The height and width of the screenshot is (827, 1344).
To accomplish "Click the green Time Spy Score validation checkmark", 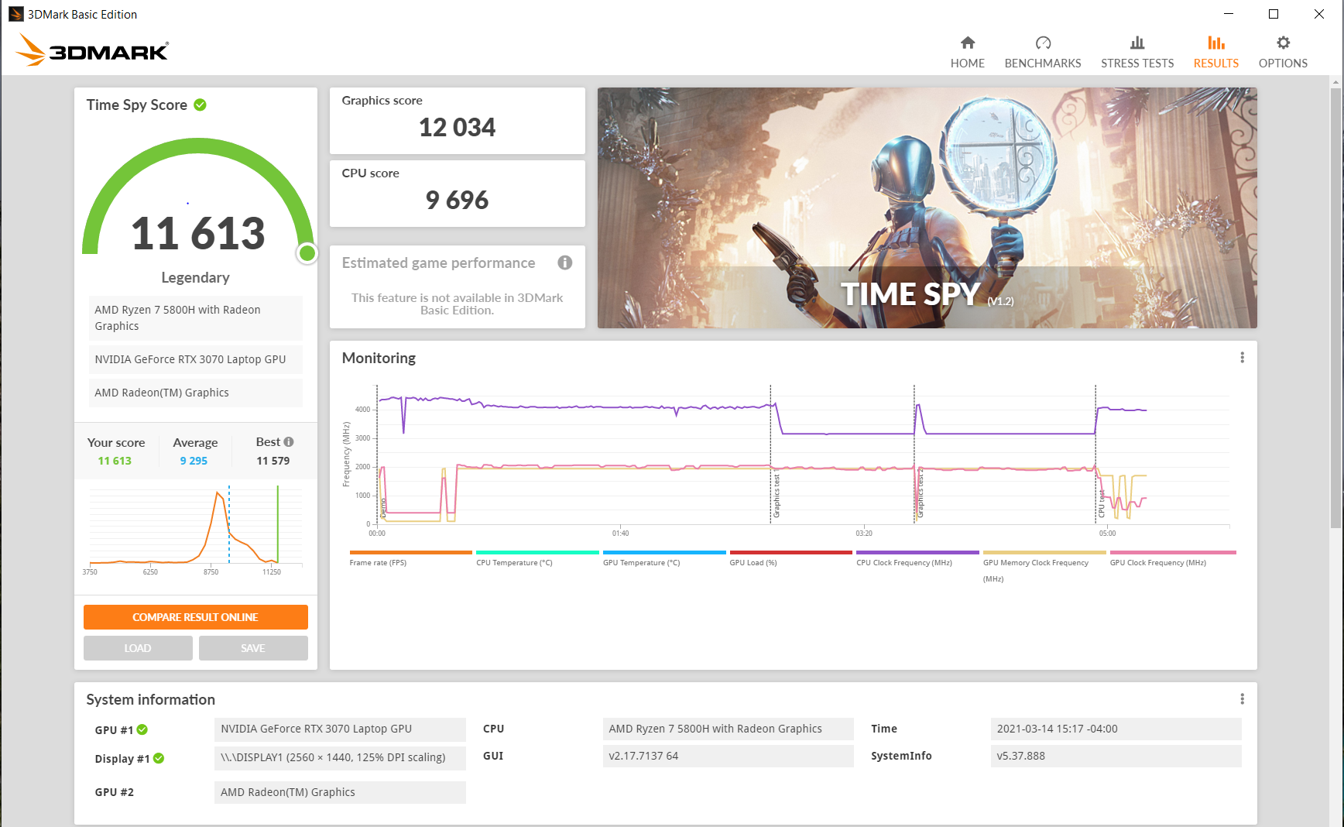I will click(x=200, y=105).
